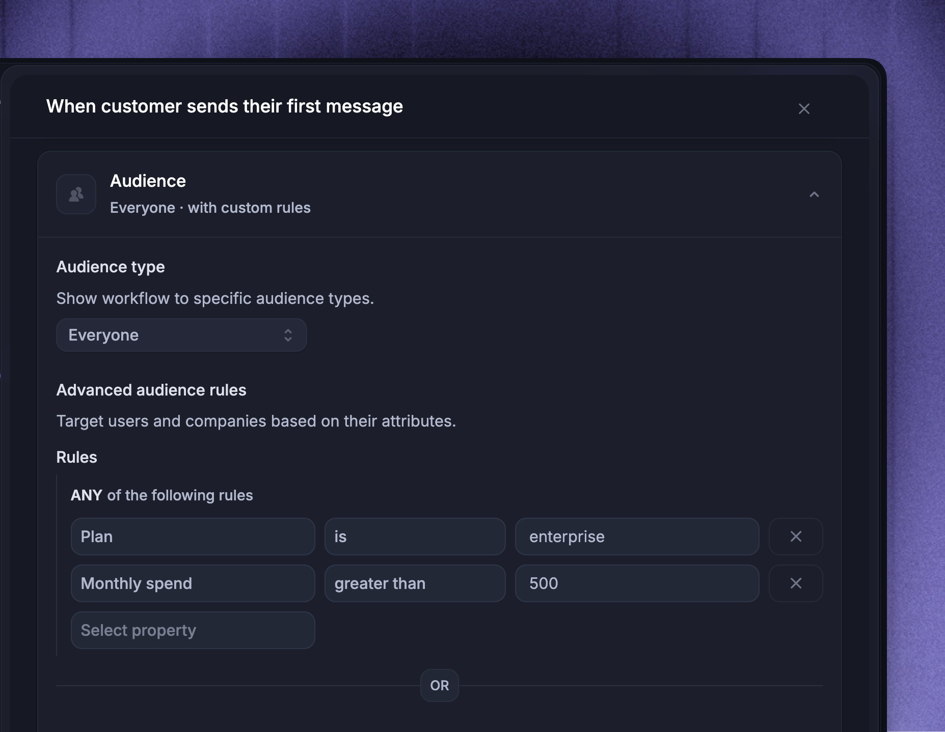
Task: Click the Audience people icon
Action: coord(76,194)
